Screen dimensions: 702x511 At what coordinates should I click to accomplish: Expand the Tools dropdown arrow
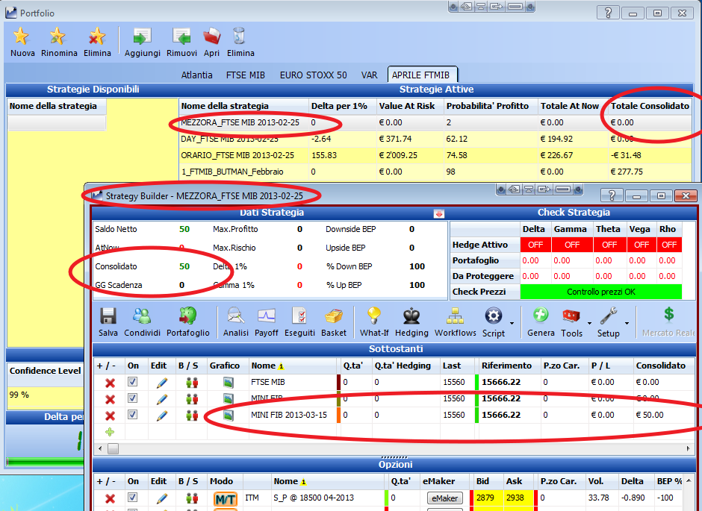[590, 323]
